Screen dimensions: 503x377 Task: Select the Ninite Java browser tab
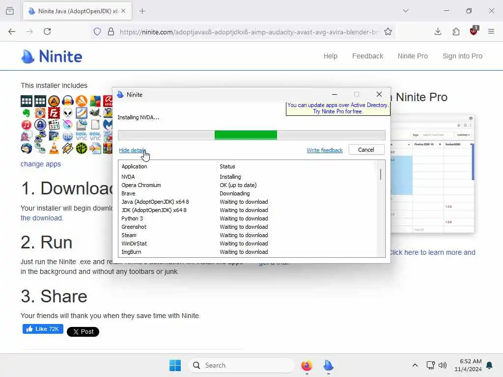click(77, 11)
